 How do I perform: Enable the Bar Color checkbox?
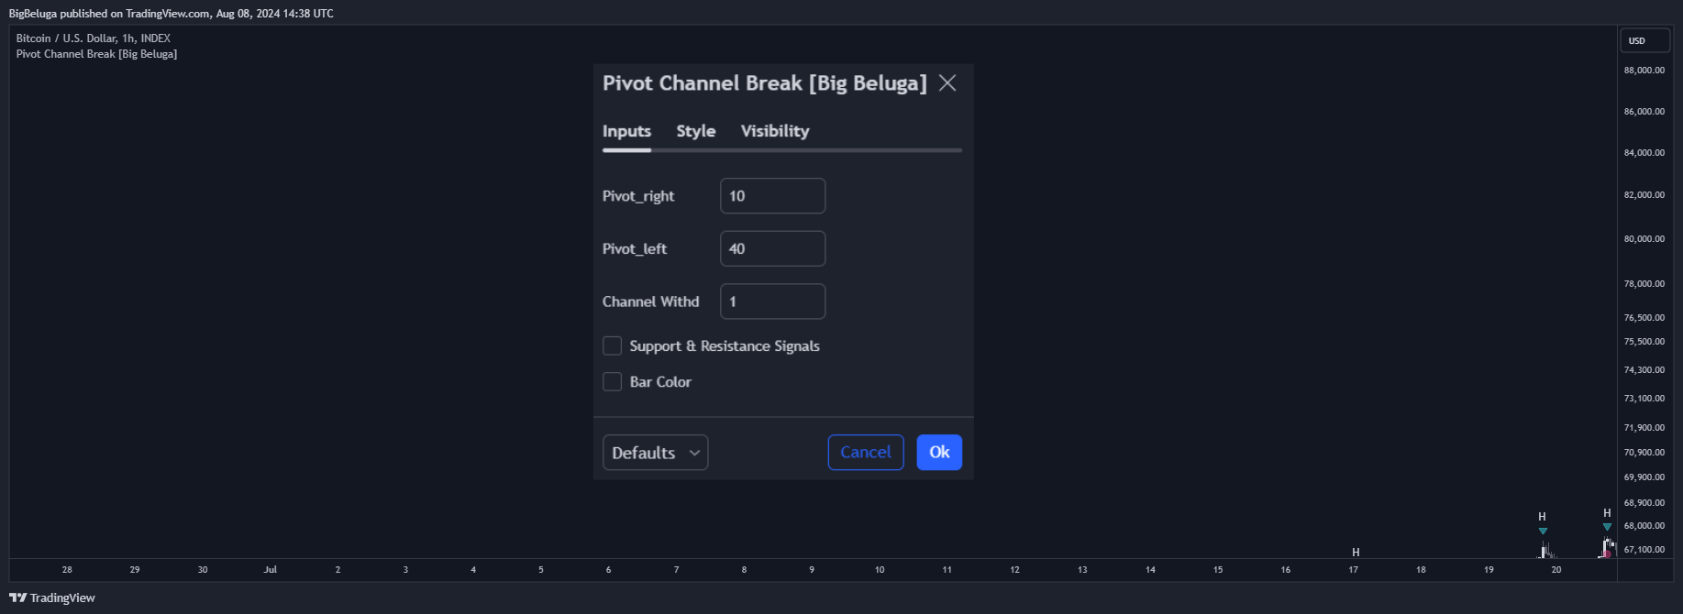point(612,381)
